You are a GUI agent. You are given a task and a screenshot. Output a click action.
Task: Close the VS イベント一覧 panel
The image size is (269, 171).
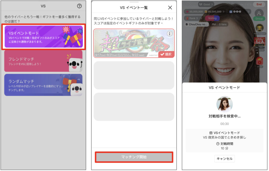coord(170,8)
